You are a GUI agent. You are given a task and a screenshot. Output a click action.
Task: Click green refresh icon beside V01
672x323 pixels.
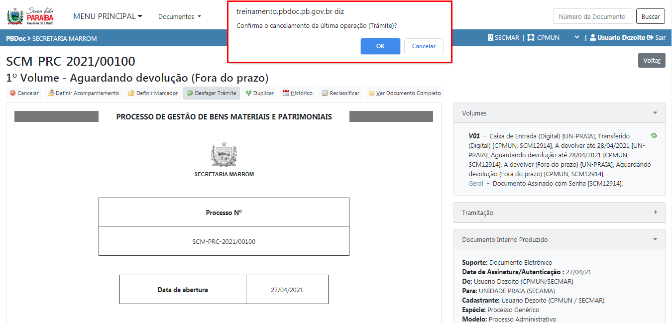coord(654,135)
